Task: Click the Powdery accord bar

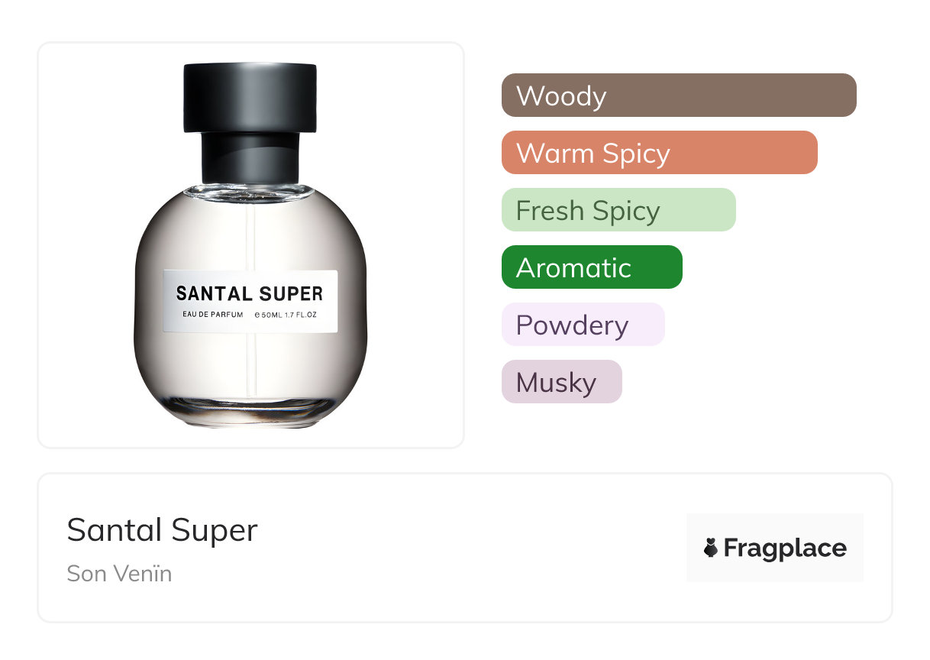Action: tap(583, 325)
